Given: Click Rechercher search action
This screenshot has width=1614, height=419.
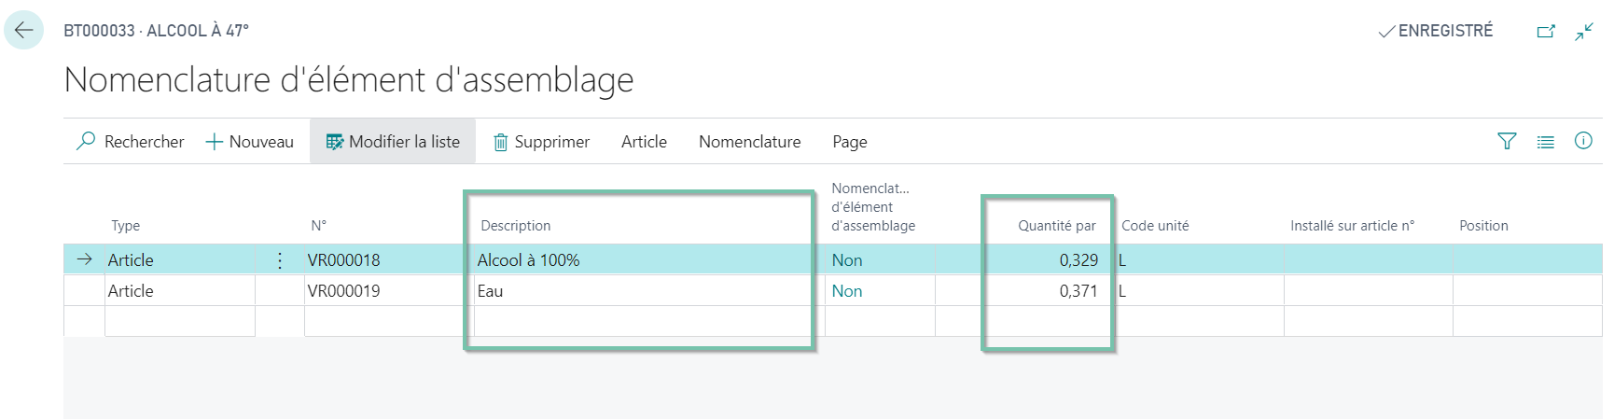Looking at the screenshot, I should pyautogui.click(x=130, y=142).
